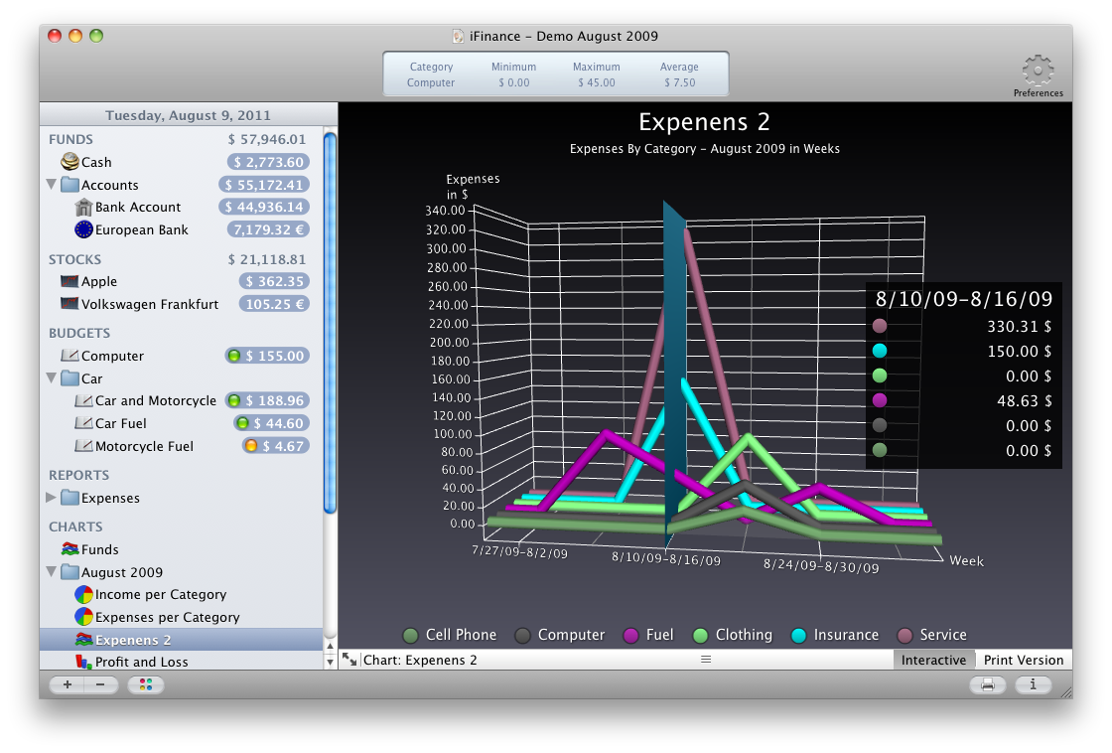Screen dimensions: 1112x753
Task: Open the Preferences gear icon
Action: click(1038, 70)
